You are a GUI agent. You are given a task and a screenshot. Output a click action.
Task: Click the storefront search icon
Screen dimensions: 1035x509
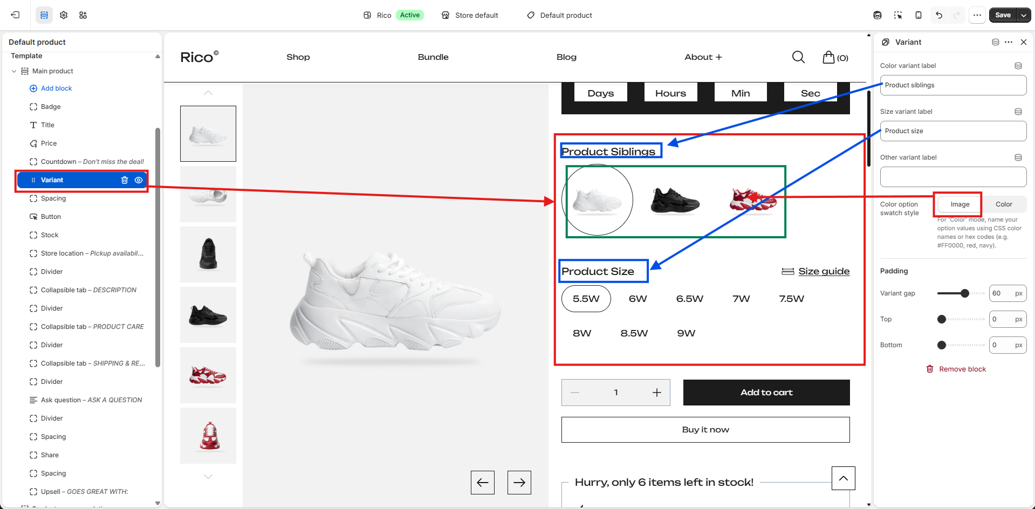(798, 57)
